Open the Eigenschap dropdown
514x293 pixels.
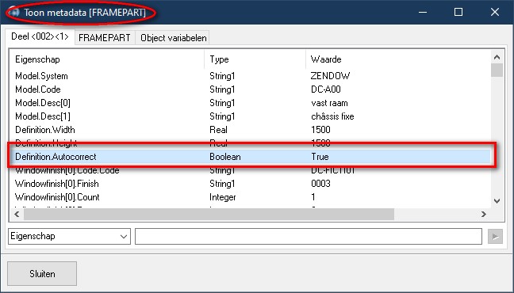pyautogui.click(x=69, y=236)
